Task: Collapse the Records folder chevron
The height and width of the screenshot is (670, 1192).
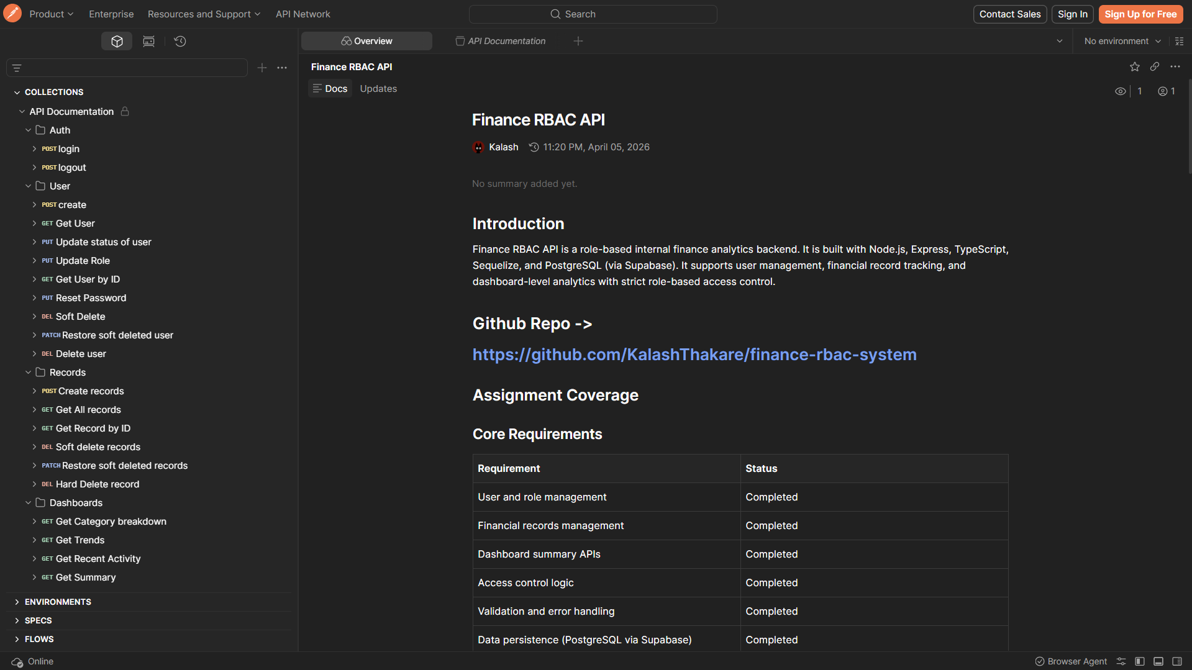Action: 28,372
